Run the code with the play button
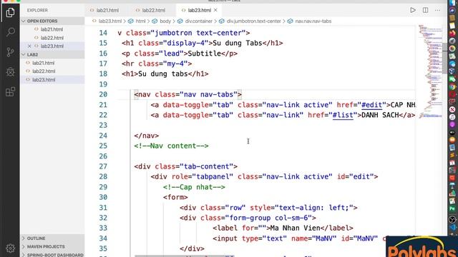Screen dimensions: 458x257 pyautogui.click(x=413, y=10)
